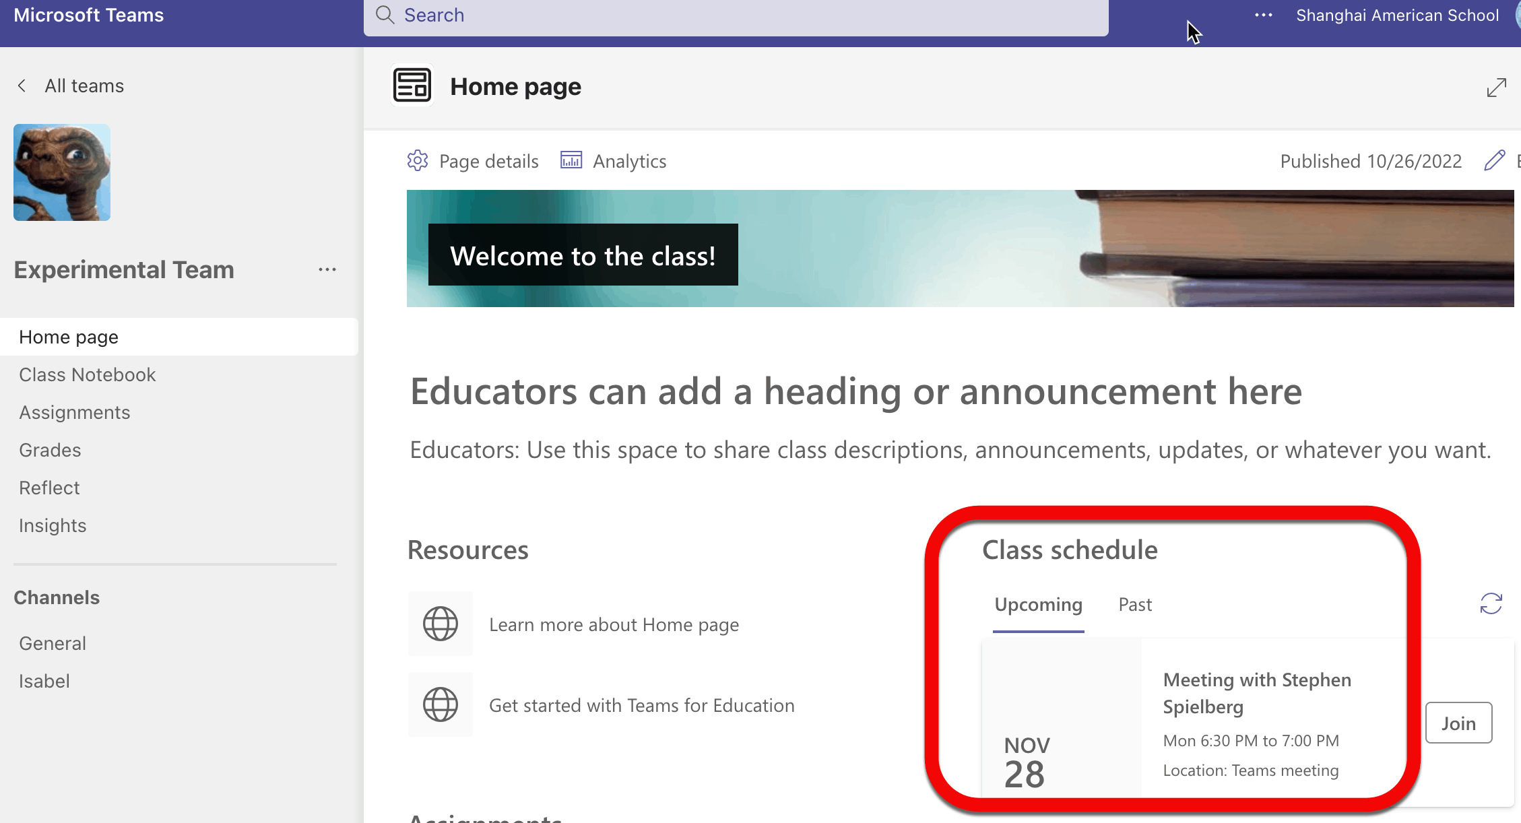Click the Experimental Team avatar image
Image resolution: width=1521 pixels, height=823 pixels.
pyautogui.click(x=62, y=172)
